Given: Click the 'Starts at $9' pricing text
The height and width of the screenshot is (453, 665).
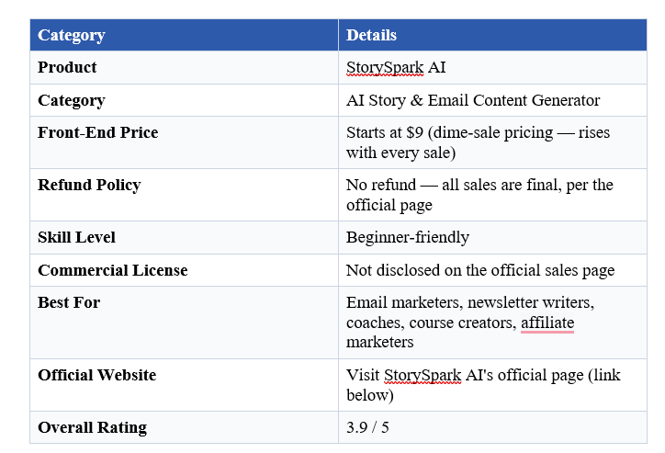Looking at the screenshot, I should click(x=385, y=132).
